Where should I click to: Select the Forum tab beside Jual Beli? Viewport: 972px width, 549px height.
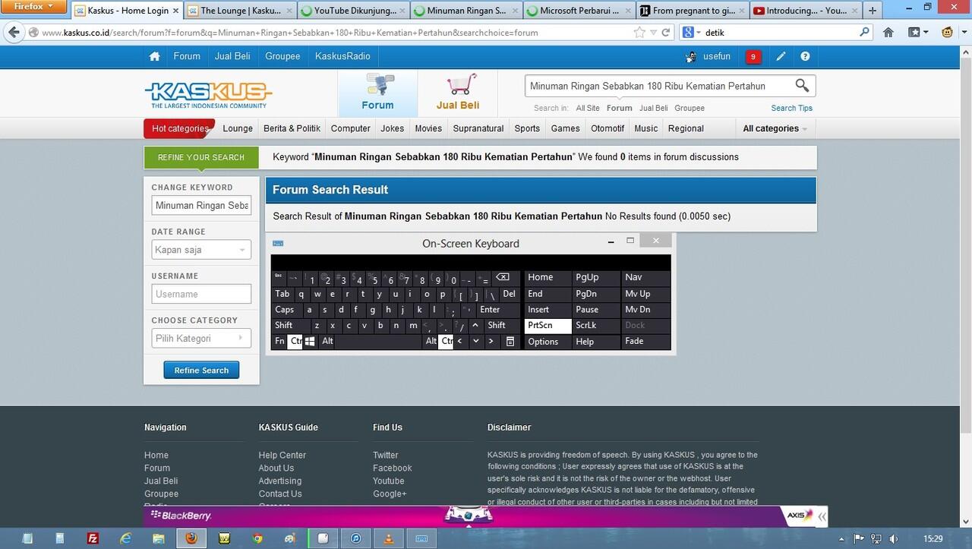(377, 93)
